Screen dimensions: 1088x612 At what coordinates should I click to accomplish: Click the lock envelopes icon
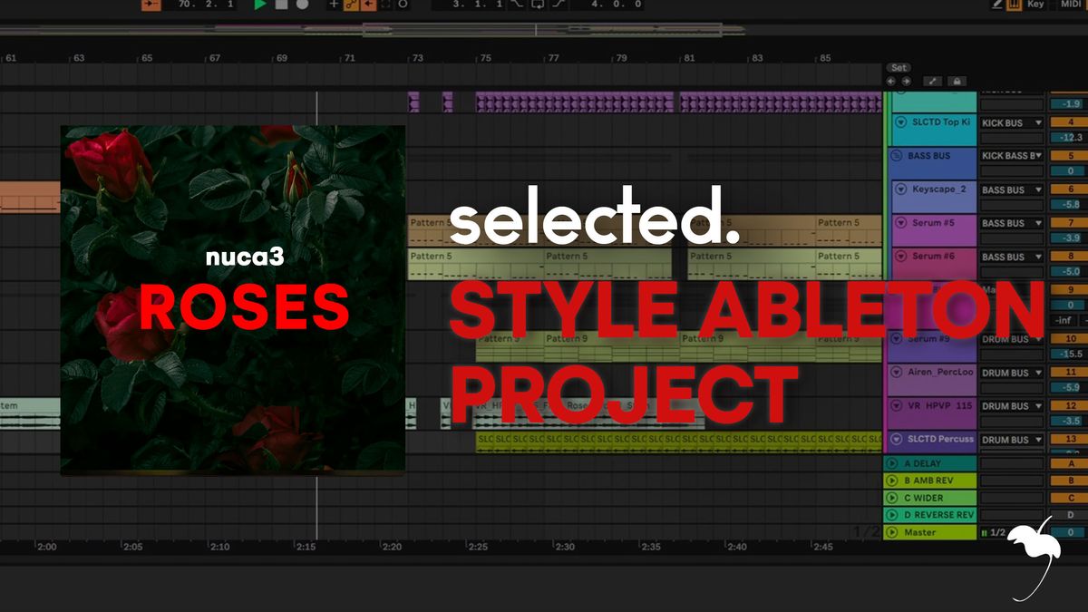(x=956, y=82)
